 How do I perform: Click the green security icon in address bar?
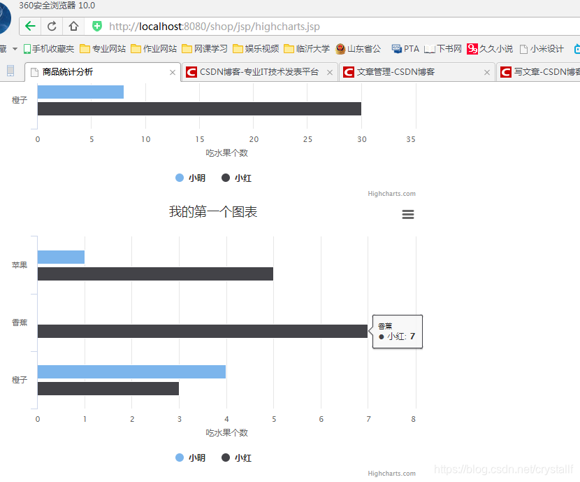coord(97,26)
